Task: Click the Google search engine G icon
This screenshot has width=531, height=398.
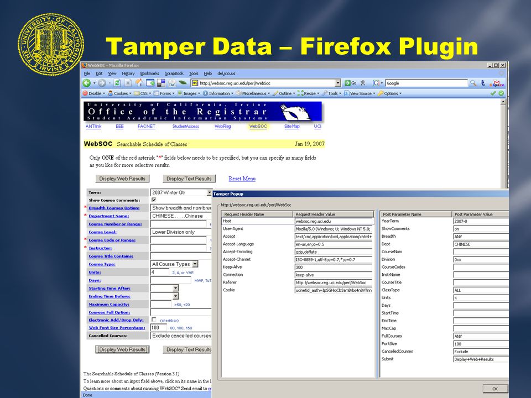Action: [376, 83]
